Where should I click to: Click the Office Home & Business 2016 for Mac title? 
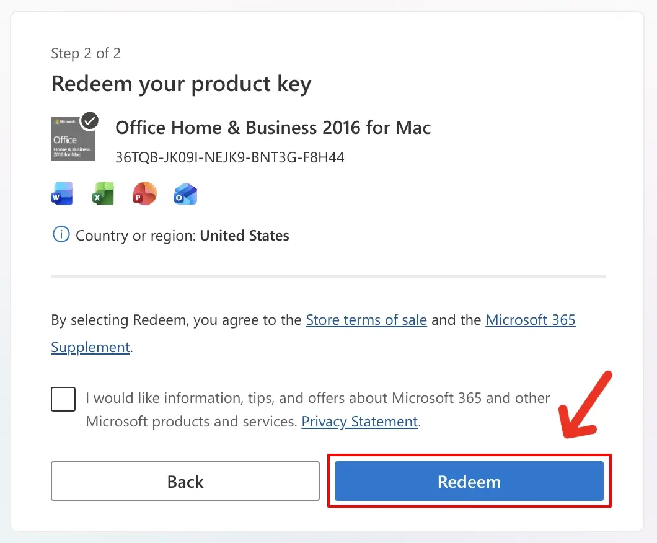click(x=273, y=128)
